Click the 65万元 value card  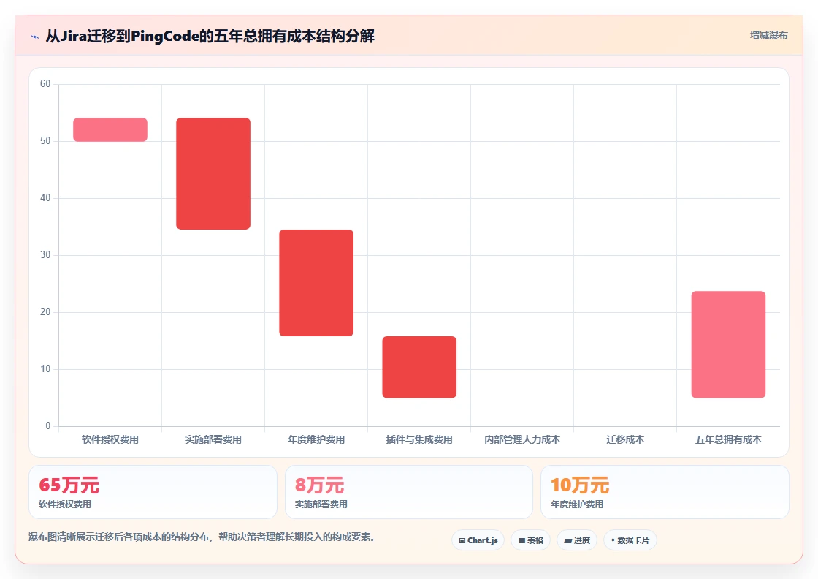tap(153, 492)
